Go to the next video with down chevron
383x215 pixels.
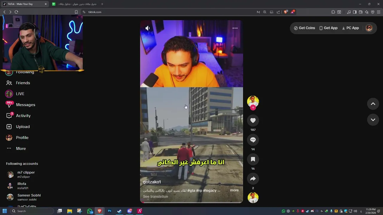click(x=373, y=120)
